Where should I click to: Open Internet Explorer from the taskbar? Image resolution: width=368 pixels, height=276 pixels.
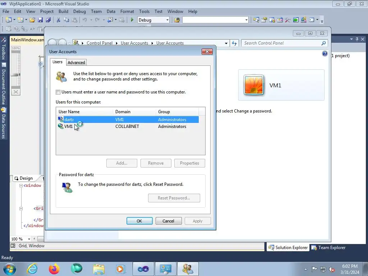coord(32,269)
